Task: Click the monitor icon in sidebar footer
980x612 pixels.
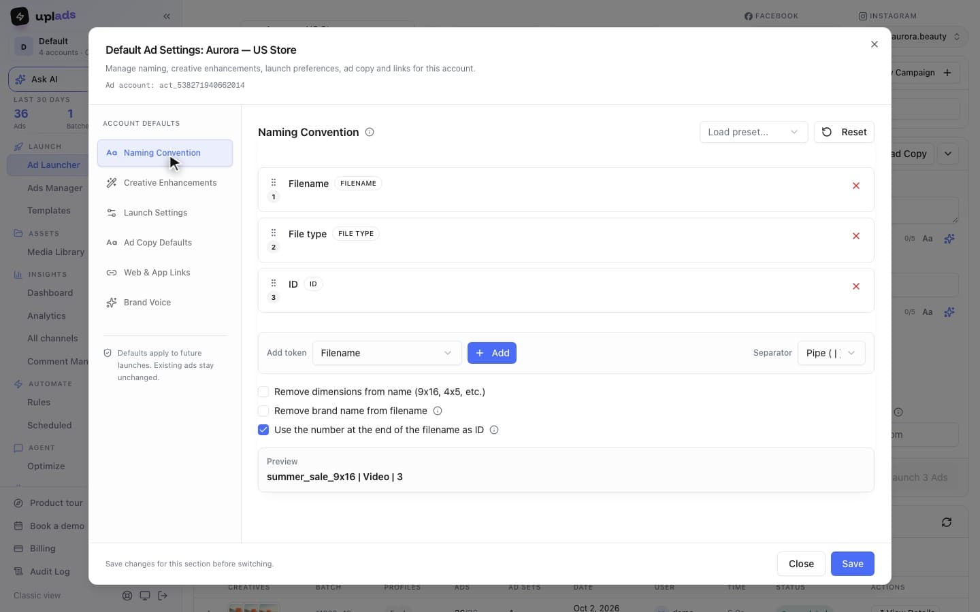Action: pos(145,596)
